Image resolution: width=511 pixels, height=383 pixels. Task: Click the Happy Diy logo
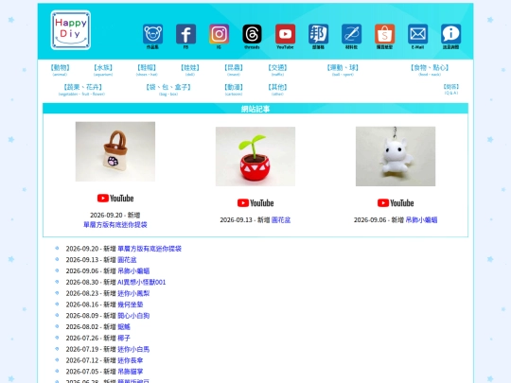(71, 30)
